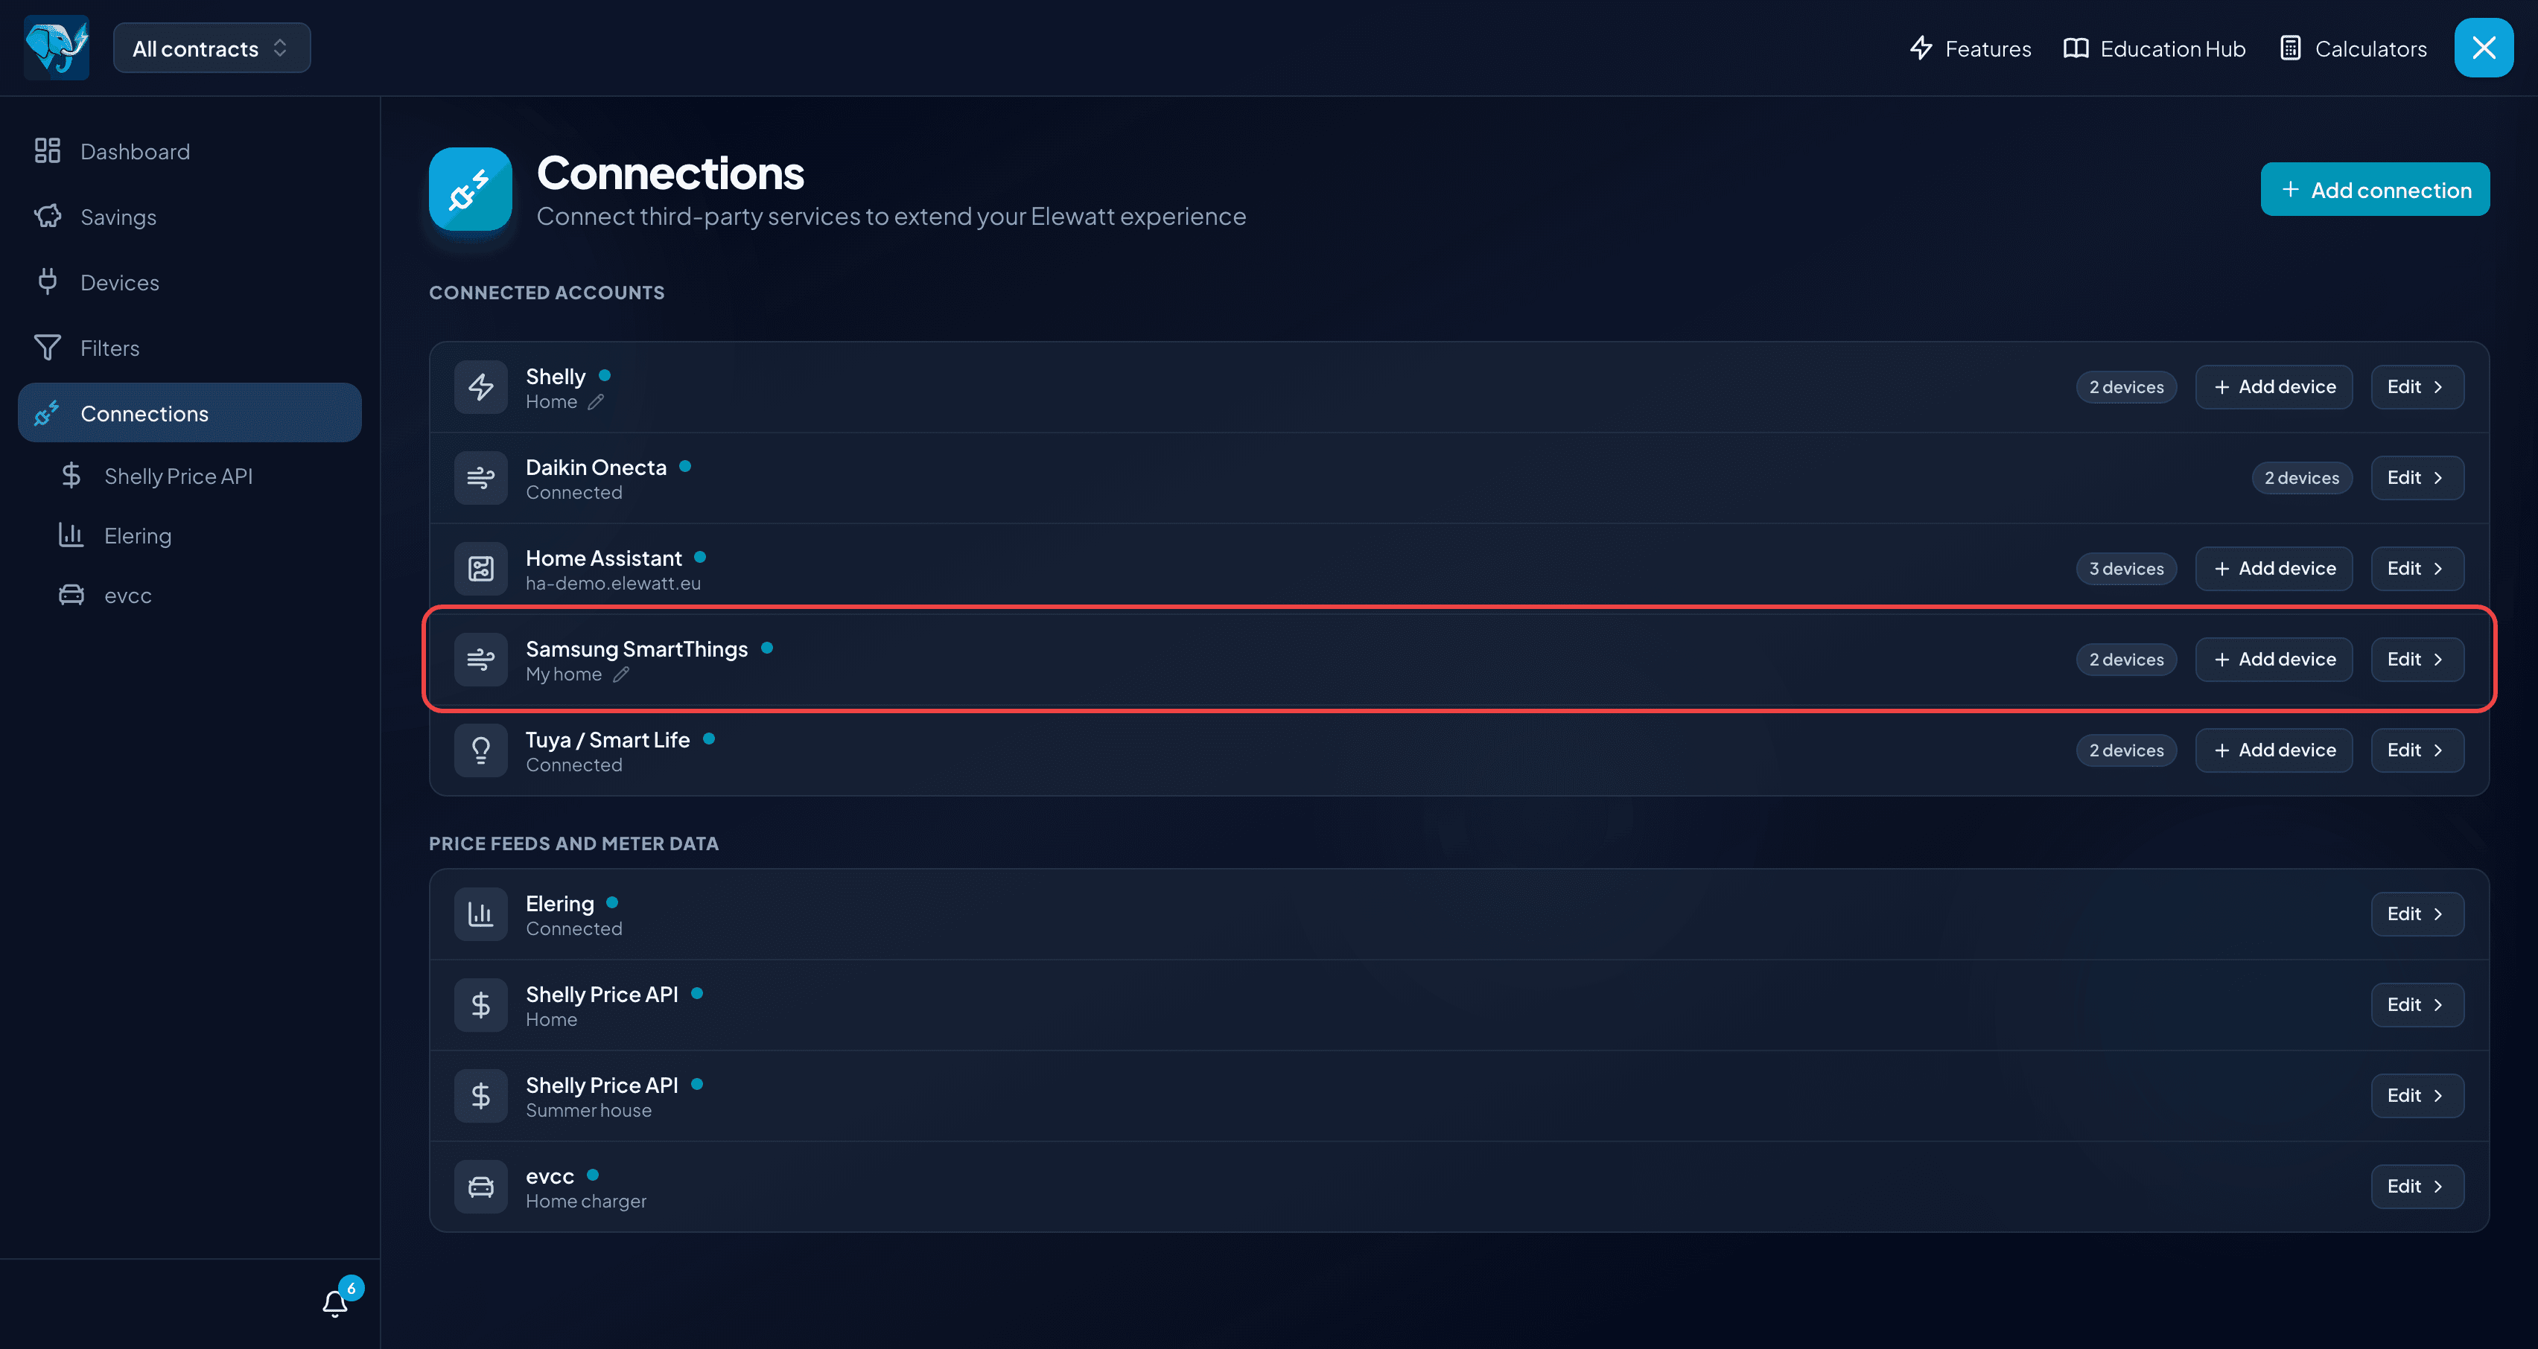Click the Filters funnel icon
2538x1349 pixels.
coord(48,348)
